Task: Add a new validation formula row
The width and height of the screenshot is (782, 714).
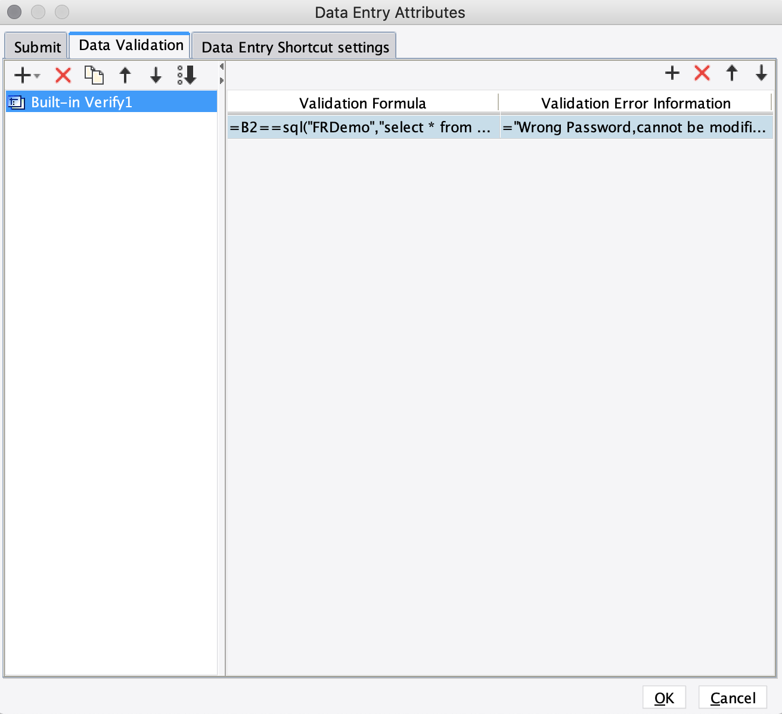Action: coord(672,73)
